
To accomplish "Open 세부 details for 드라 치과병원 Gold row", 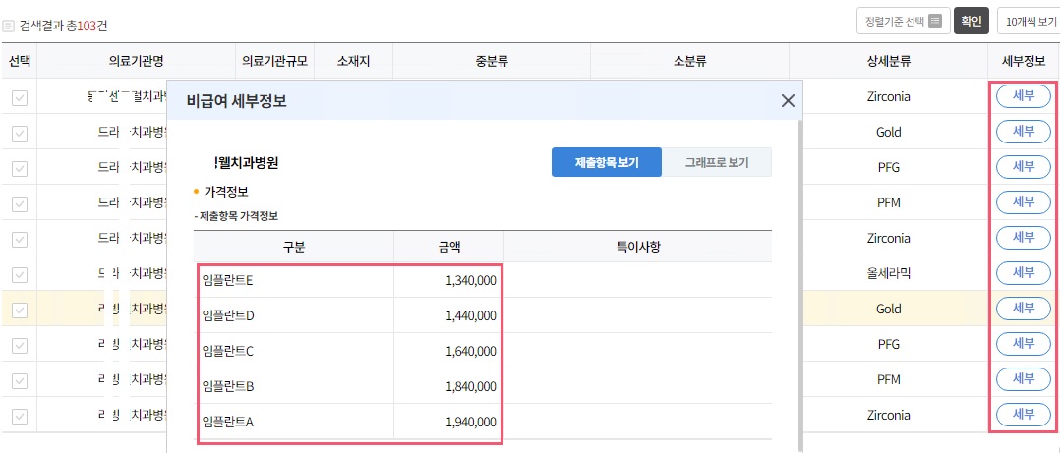I will click(1024, 131).
